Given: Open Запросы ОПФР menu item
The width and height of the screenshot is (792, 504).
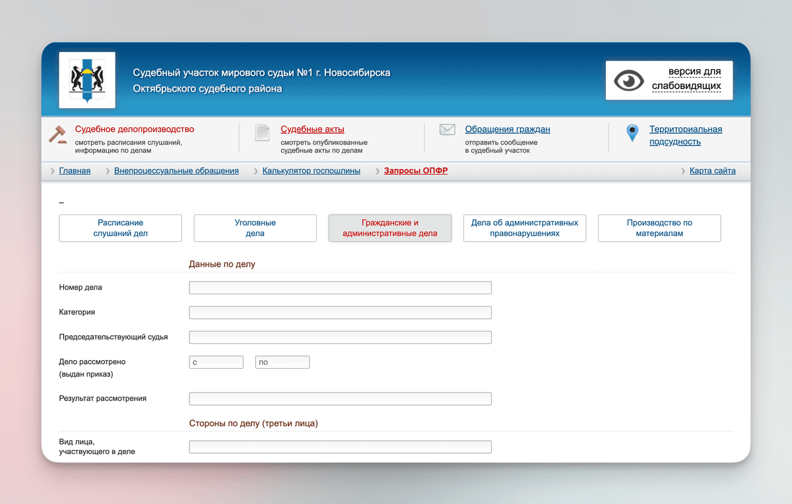Looking at the screenshot, I should 416,171.
